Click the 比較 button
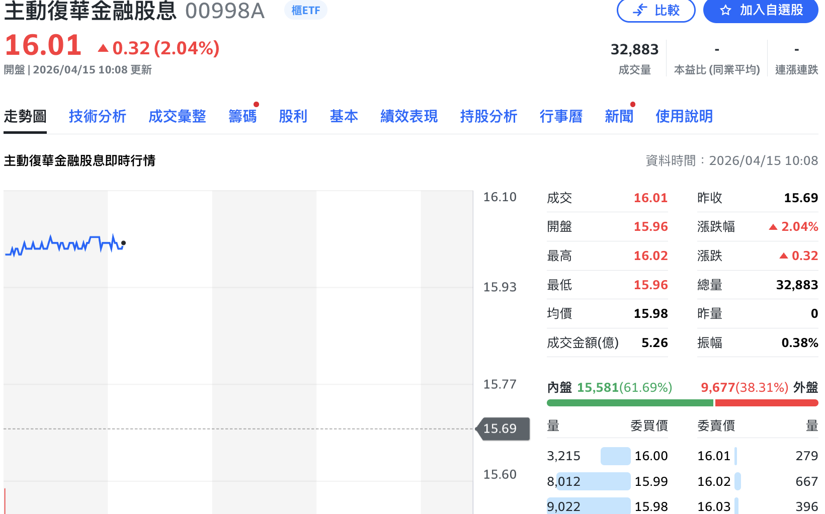825x514 pixels. click(656, 10)
